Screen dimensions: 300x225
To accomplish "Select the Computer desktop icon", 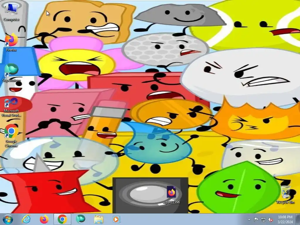I will 11,12.
